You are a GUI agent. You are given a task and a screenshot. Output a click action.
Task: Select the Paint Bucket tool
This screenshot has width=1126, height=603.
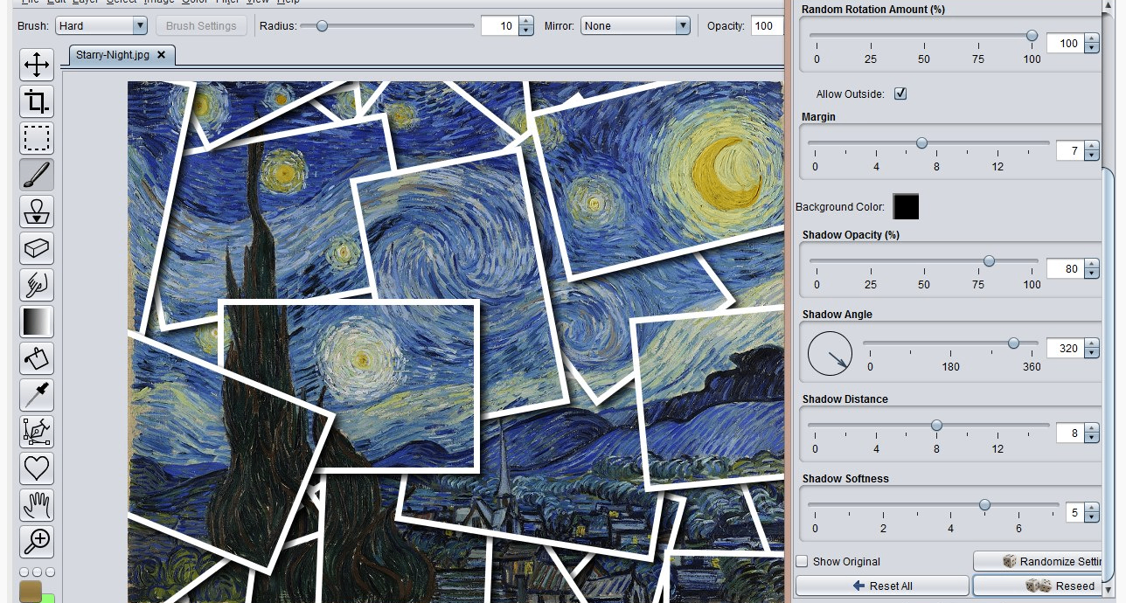(x=37, y=358)
